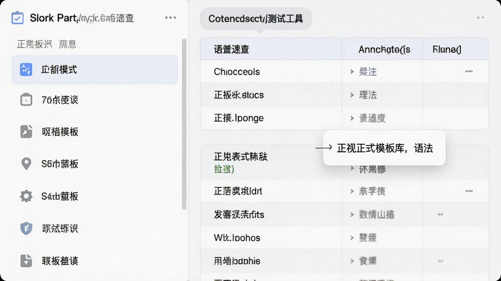
Task: Click the Annchgte column header
Action: [384, 49]
